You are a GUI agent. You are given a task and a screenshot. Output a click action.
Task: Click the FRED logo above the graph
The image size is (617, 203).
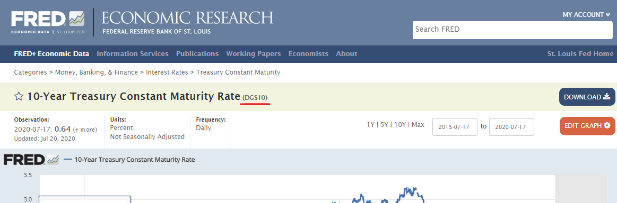(x=31, y=160)
